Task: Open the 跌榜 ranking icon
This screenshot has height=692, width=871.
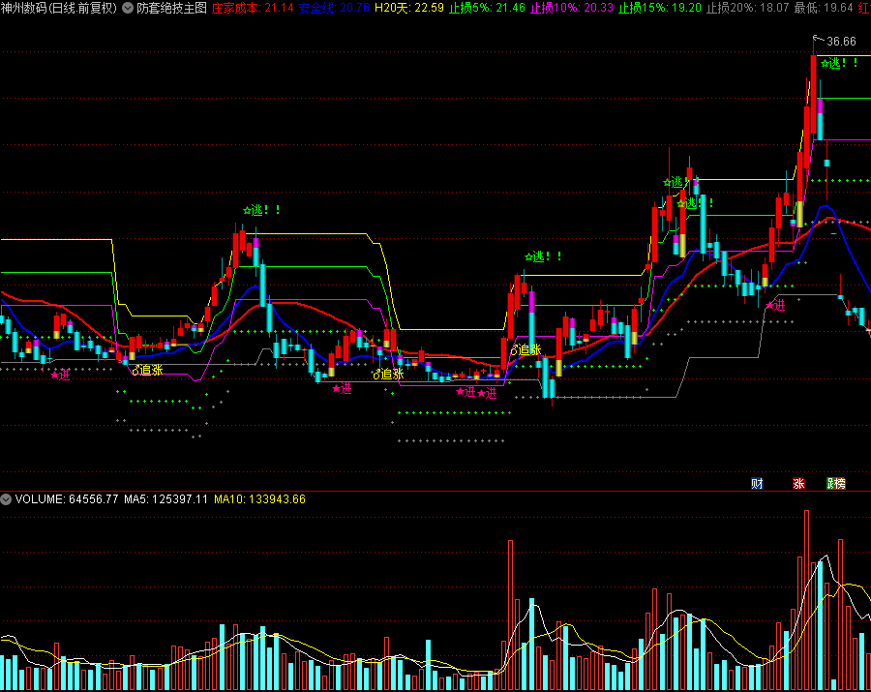Action: (x=836, y=484)
